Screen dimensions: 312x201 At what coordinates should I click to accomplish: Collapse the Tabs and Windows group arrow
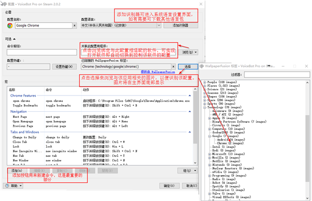(190, 132)
